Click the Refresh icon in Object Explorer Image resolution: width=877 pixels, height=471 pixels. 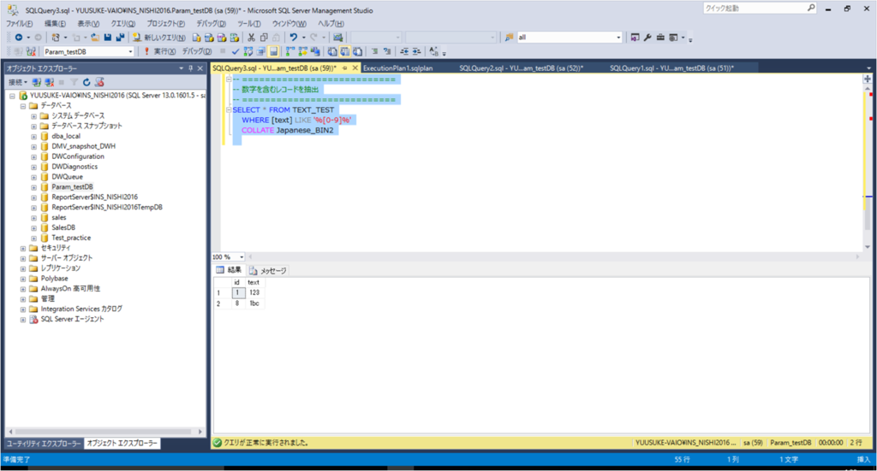point(87,82)
